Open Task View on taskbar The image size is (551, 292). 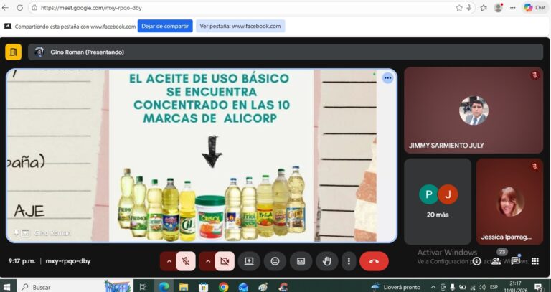pyautogui.click(x=143, y=287)
